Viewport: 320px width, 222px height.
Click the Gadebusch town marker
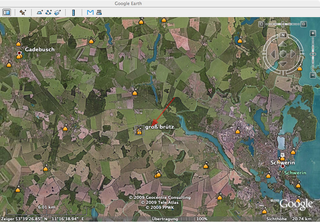tap(19, 53)
